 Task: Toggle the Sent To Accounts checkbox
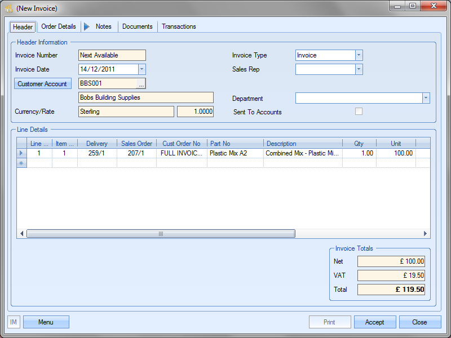tap(359, 112)
